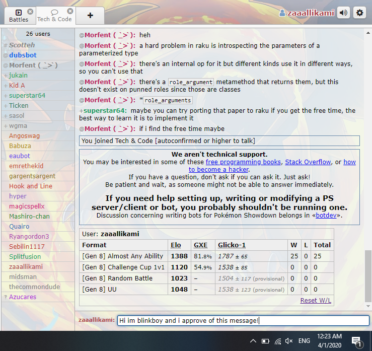
Task: Select user thecommondude in list
Action: click(x=38, y=287)
